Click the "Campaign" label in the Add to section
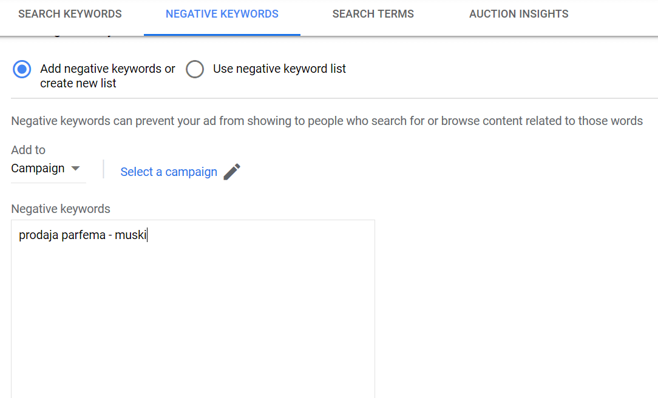This screenshot has width=658, height=398. tap(38, 168)
